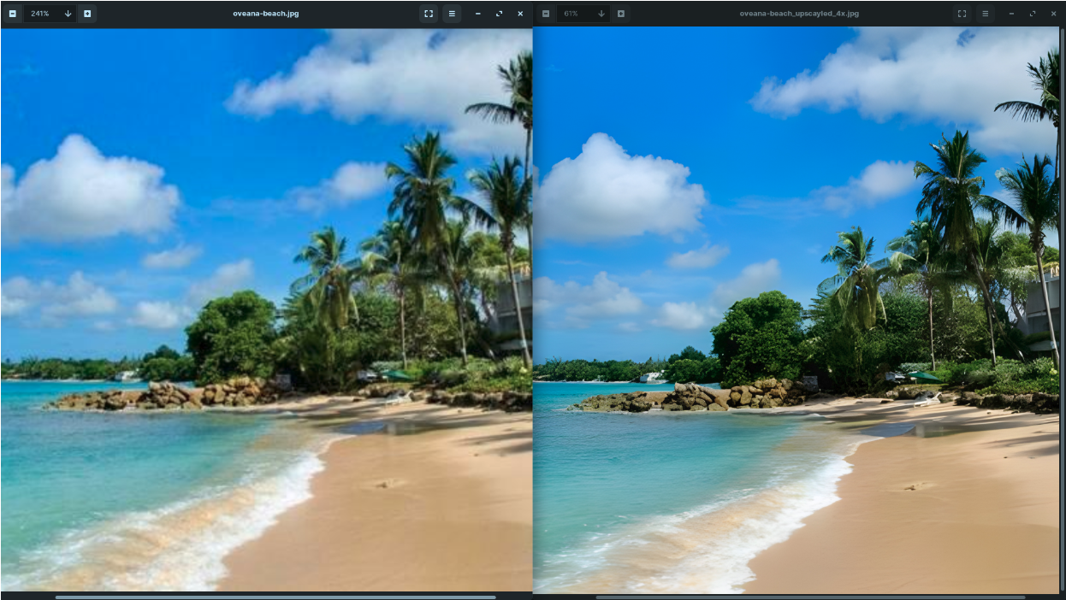Open hamburger menu of upscayled_4x window
This screenshot has height=600, width=1066.
(985, 14)
